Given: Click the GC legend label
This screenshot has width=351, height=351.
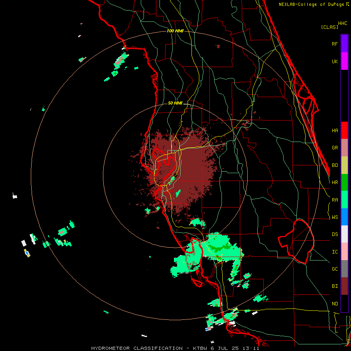Looking at the screenshot, I should (335, 269).
